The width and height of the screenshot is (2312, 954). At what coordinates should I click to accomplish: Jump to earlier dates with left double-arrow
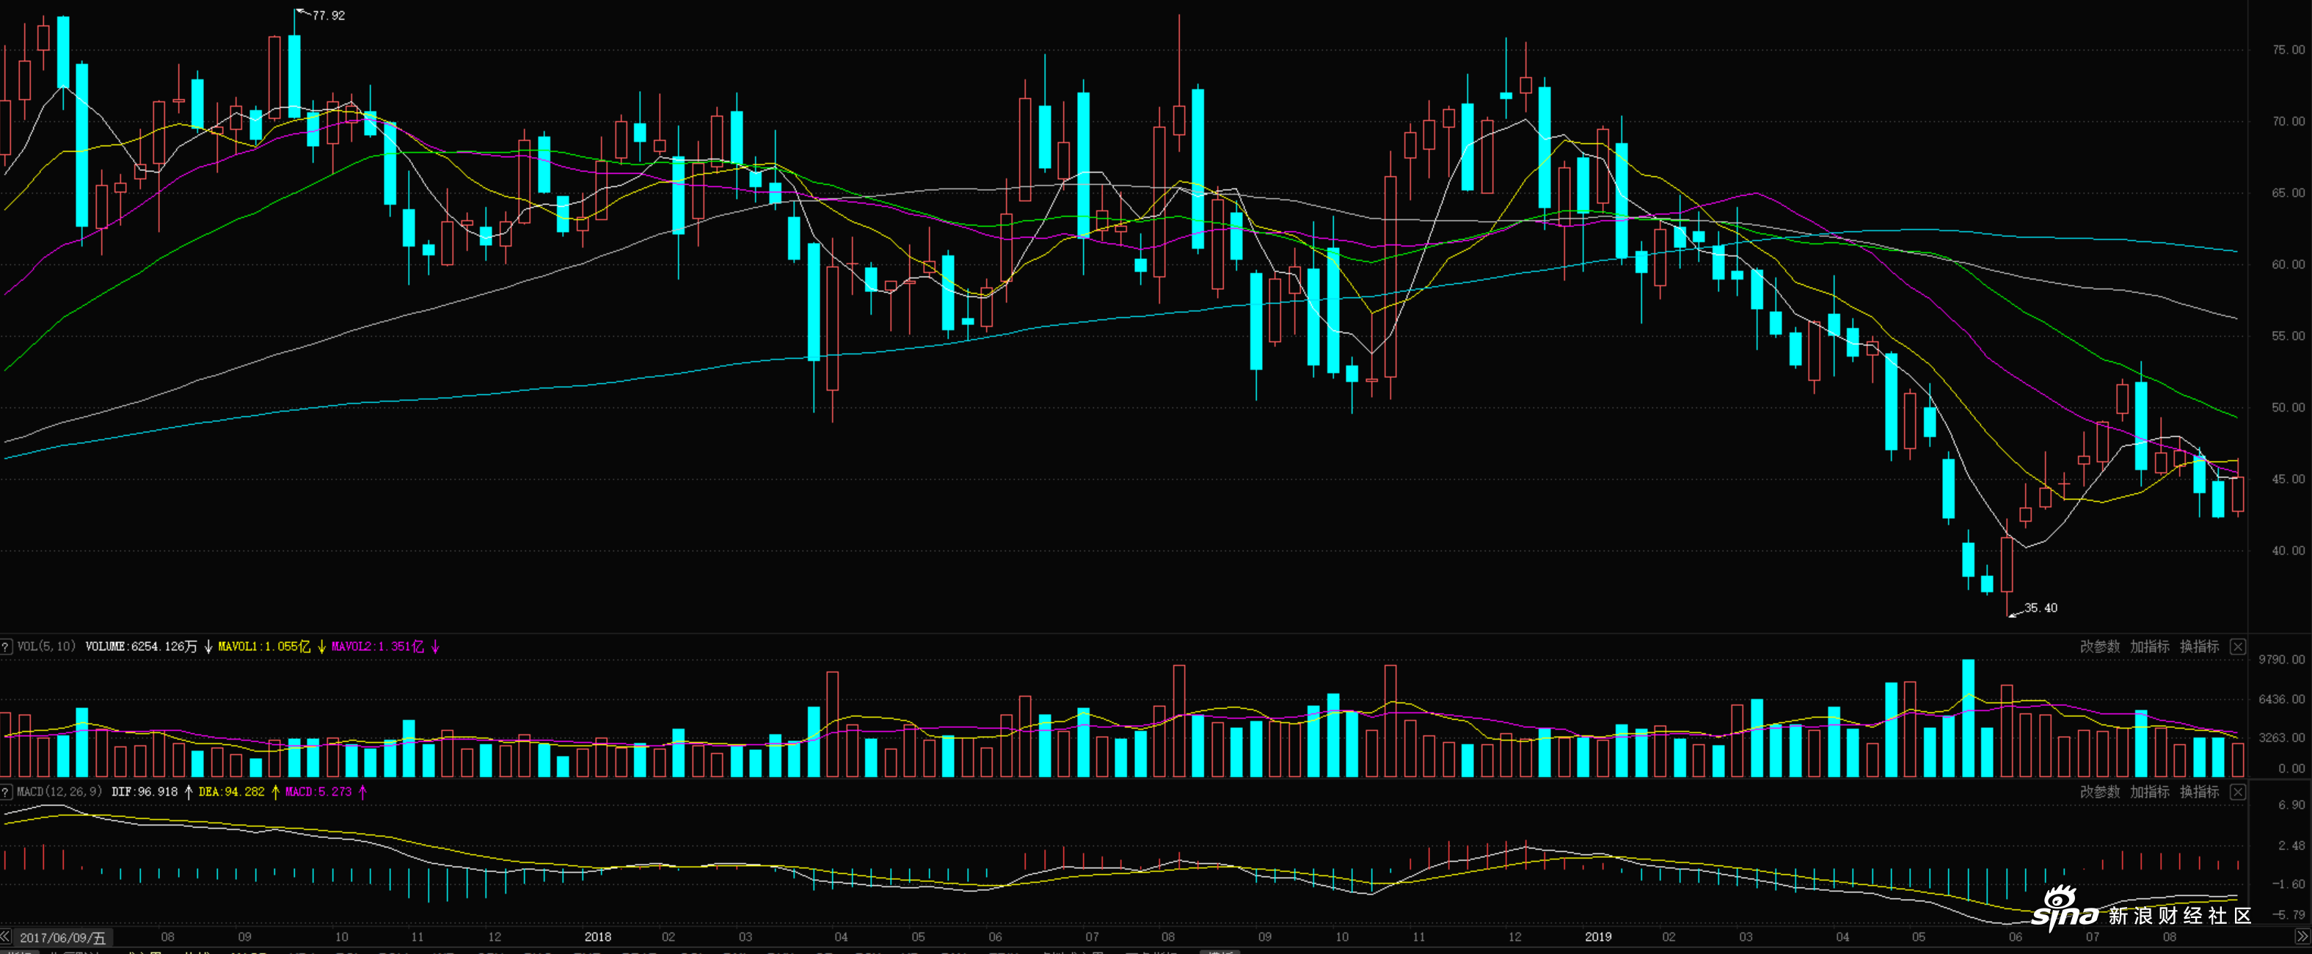coord(5,936)
